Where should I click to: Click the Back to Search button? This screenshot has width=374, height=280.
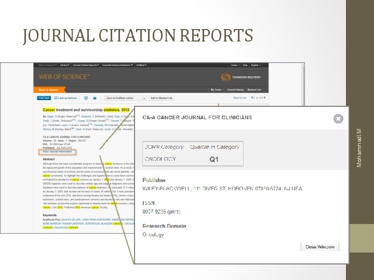click(x=49, y=90)
